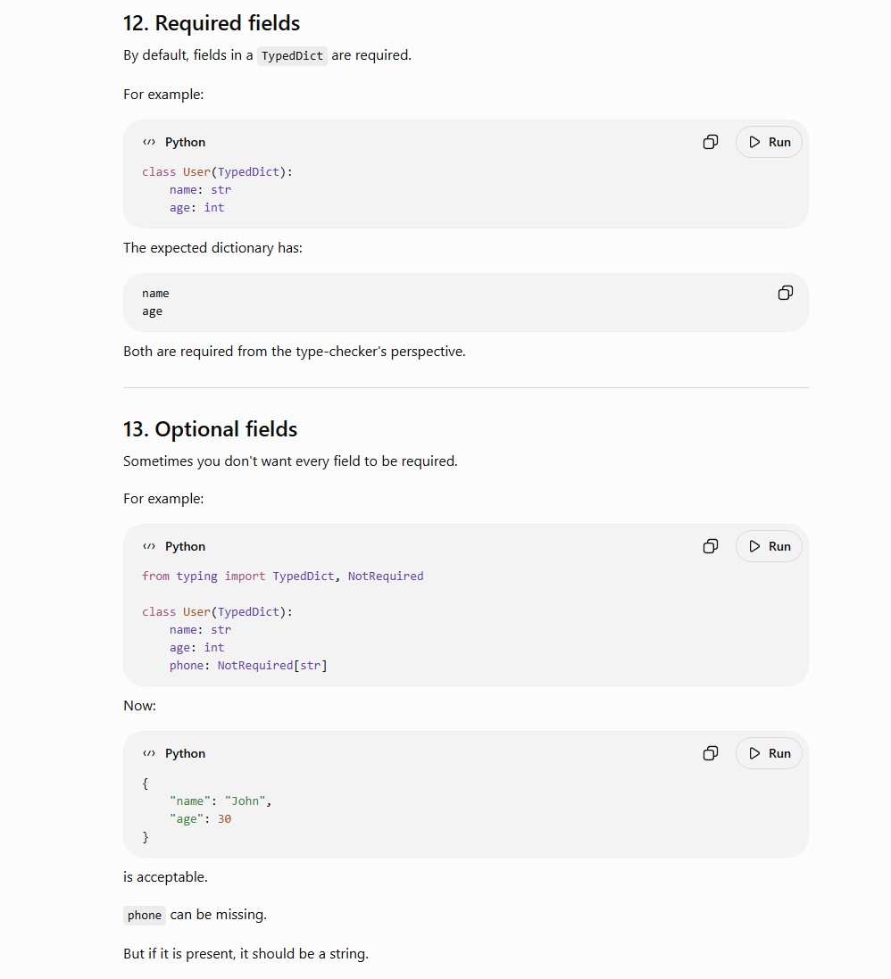
Task: Click the "12. Required fields" heading
Action: pos(212,23)
